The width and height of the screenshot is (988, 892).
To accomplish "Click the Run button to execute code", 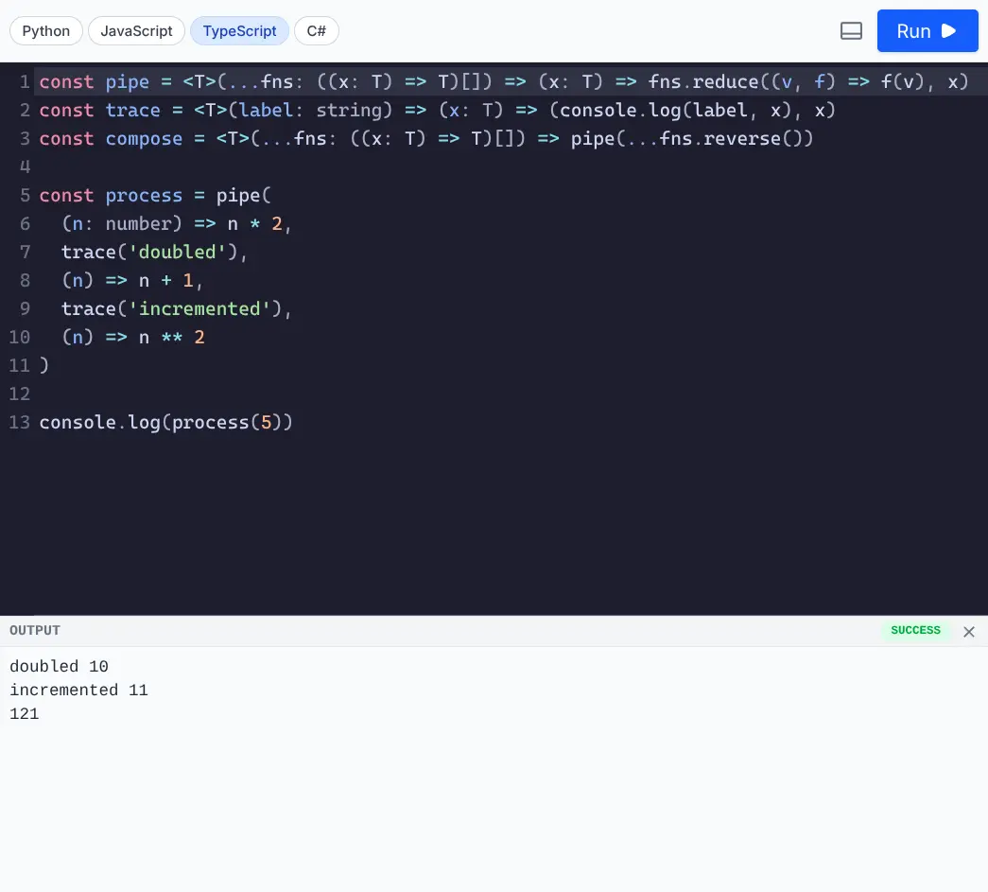I will pyautogui.click(x=927, y=30).
